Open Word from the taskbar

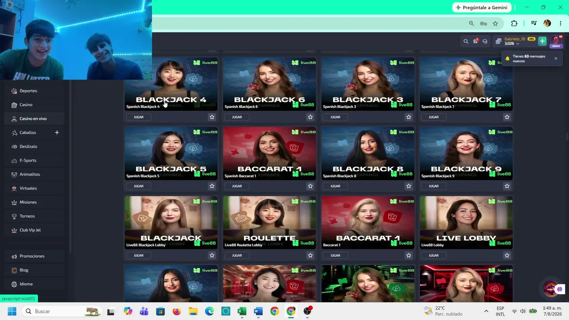point(258,311)
